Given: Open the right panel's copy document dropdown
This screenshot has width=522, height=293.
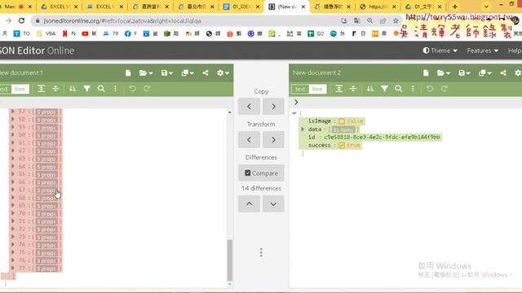Looking at the screenshot, I should [485, 73].
